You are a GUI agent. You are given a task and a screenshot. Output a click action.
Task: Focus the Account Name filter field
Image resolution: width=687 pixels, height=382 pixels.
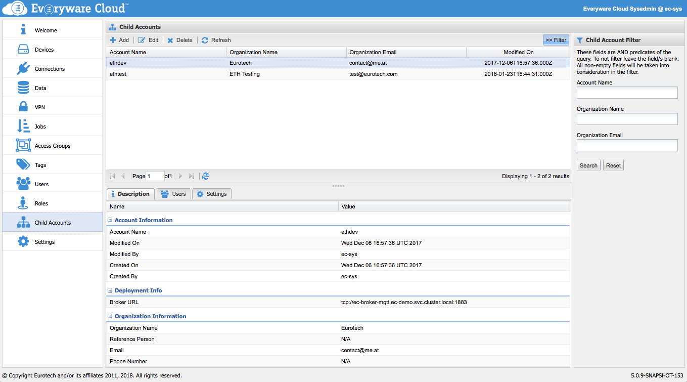[x=627, y=93]
